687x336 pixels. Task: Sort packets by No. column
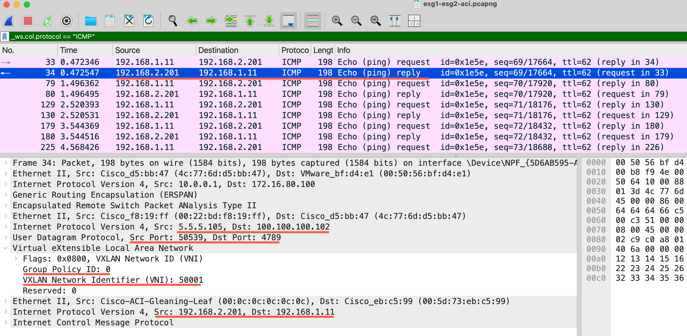pyautogui.click(x=29, y=50)
